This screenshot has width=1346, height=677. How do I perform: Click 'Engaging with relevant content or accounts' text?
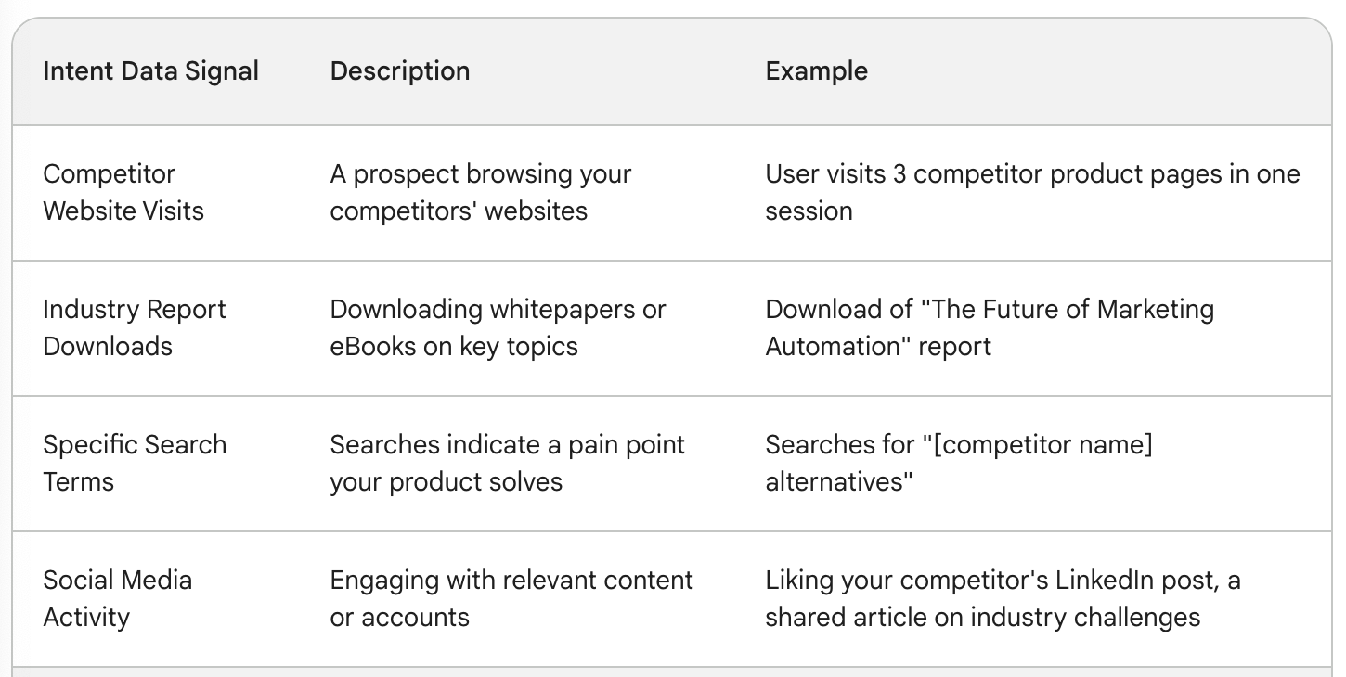coord(511,598)
